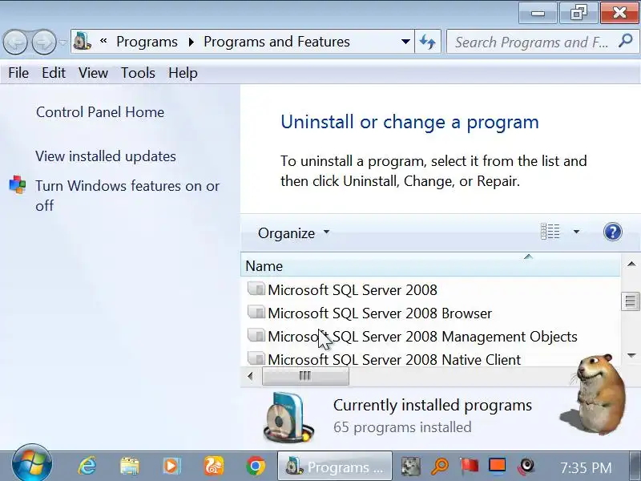Open the recent pages dropdown beside Forward
Viewport: 641px width, 481px height.
pos(62,42)
